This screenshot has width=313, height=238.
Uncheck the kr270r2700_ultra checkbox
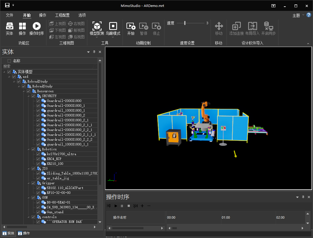[x=38, y=154]
